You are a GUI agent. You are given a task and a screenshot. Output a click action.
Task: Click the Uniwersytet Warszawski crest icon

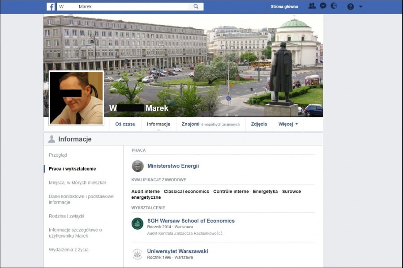tap(137, 253)
